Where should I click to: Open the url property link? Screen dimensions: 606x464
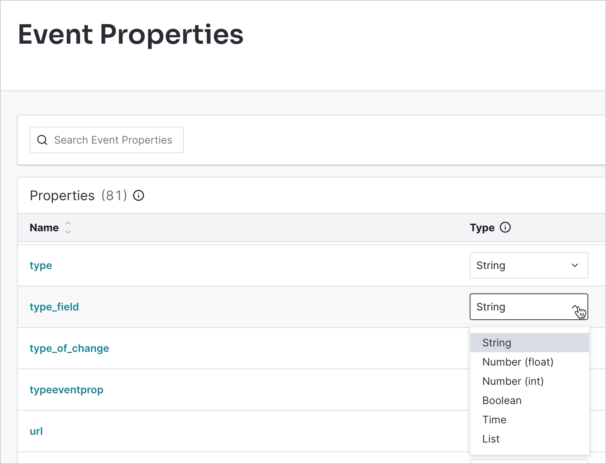click(x=36, y=431)
